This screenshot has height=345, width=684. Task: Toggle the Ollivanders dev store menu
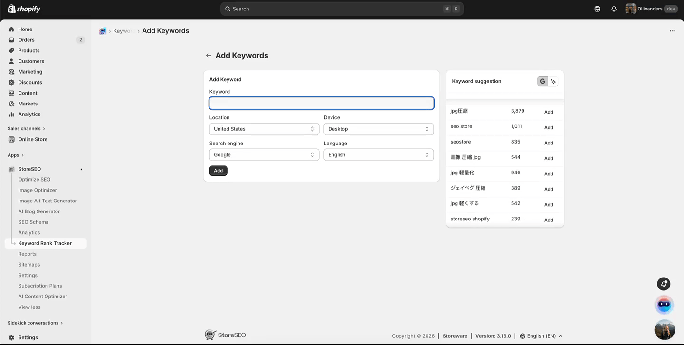(651, 9)
